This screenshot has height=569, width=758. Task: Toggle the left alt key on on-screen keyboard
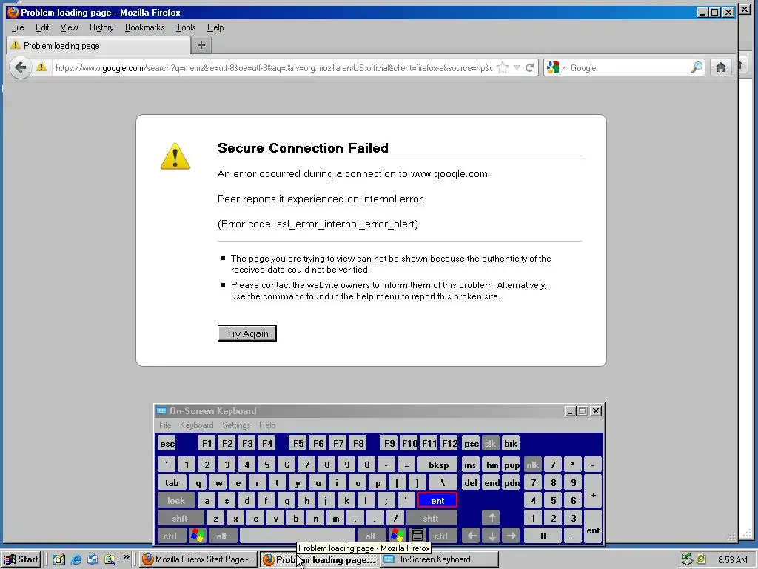[x=222, y=536]
